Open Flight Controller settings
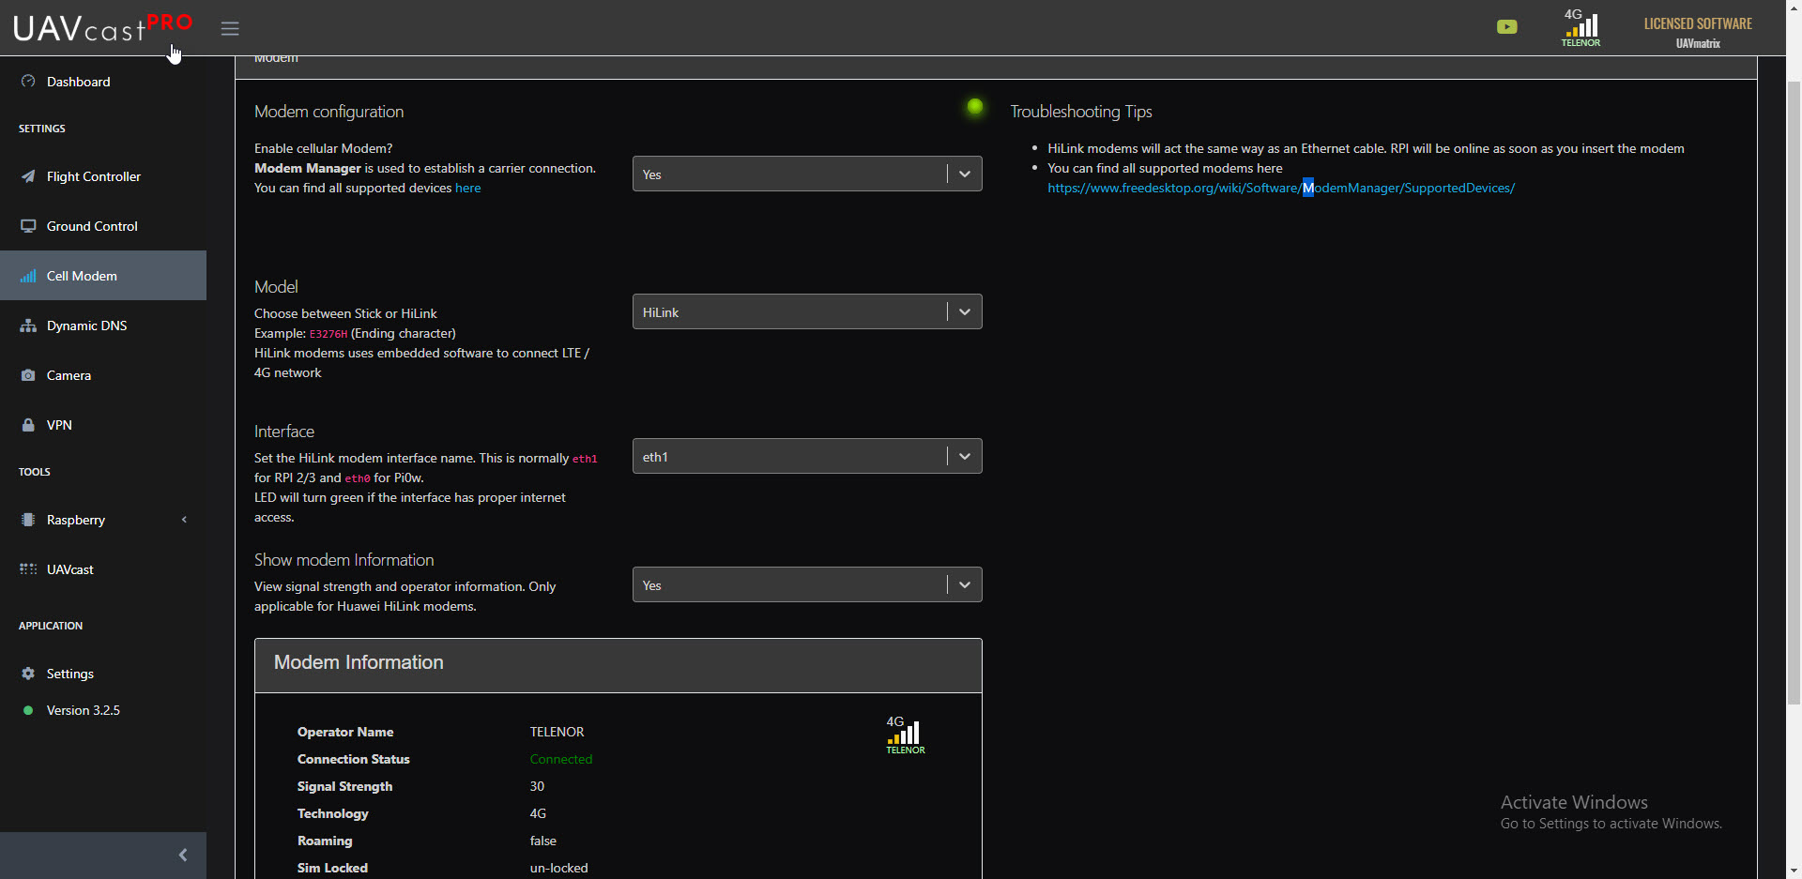1802x879 pixels. pos(94,176)
